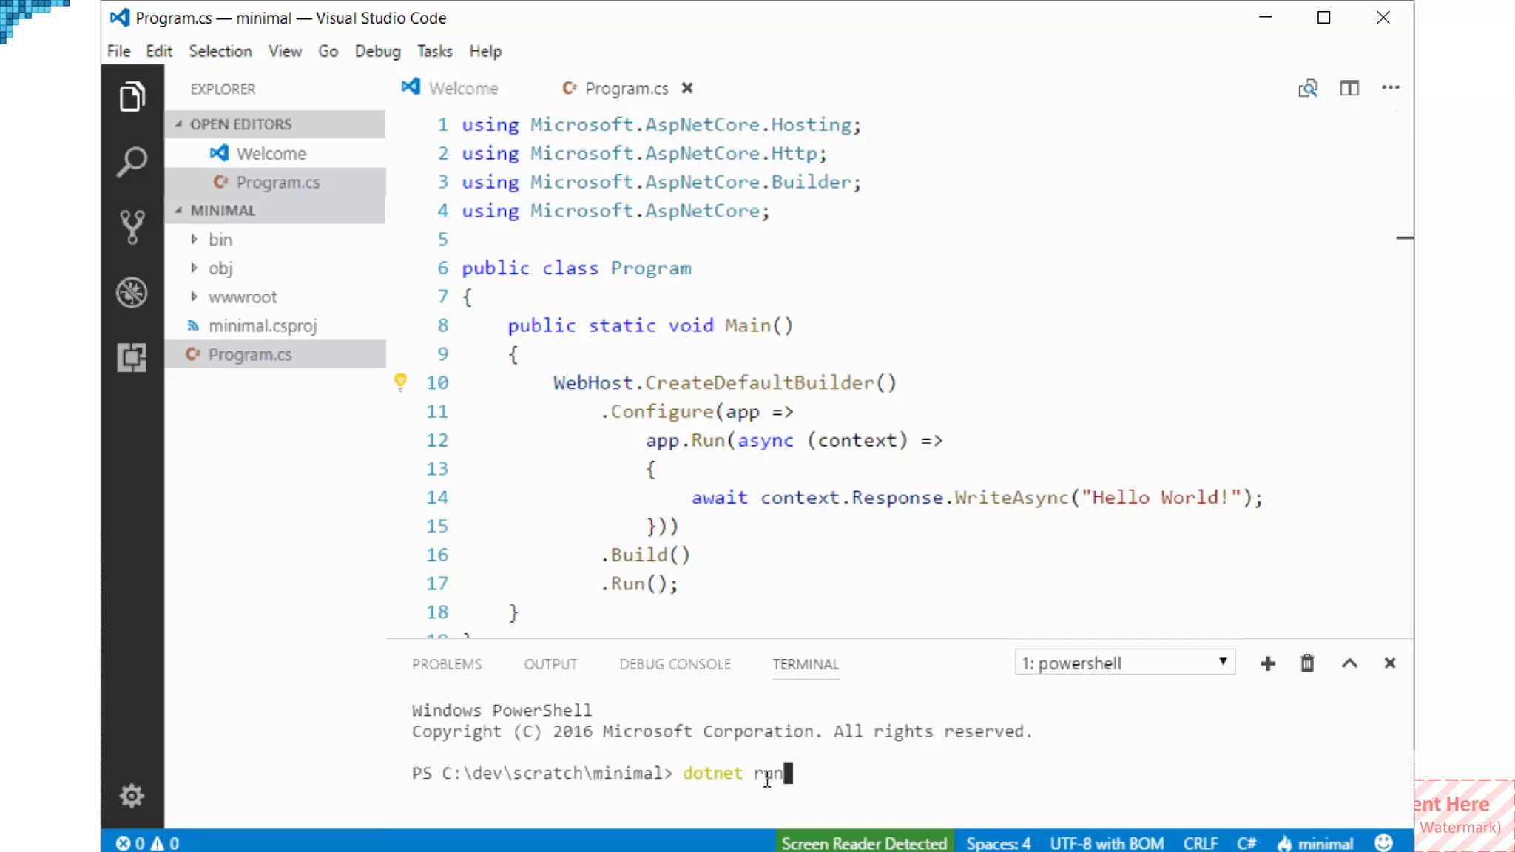Image resolution: width=1515 pixels, height=852 pixels.
Task: Open the Source Control view
Action: (x=132, y=227)
